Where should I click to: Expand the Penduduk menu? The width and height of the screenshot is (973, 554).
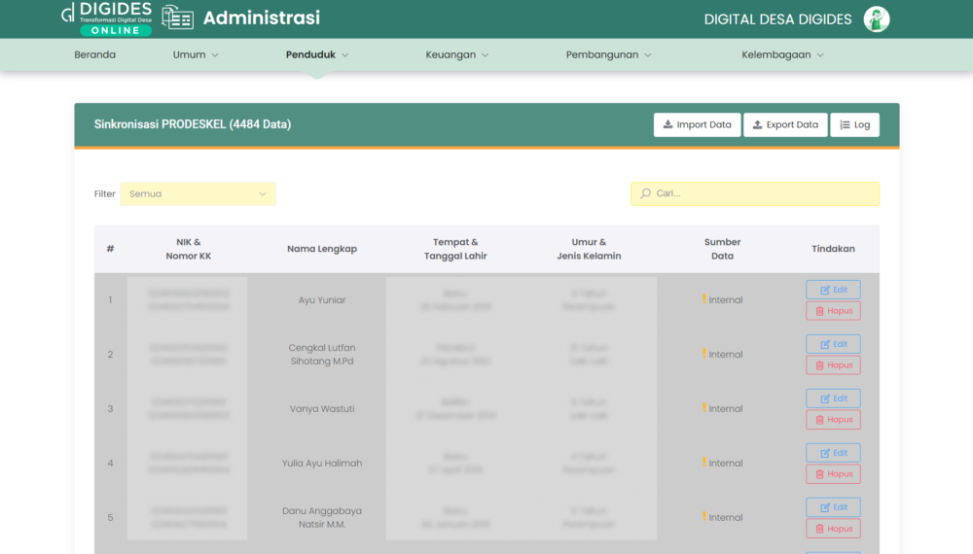point(317,54)
